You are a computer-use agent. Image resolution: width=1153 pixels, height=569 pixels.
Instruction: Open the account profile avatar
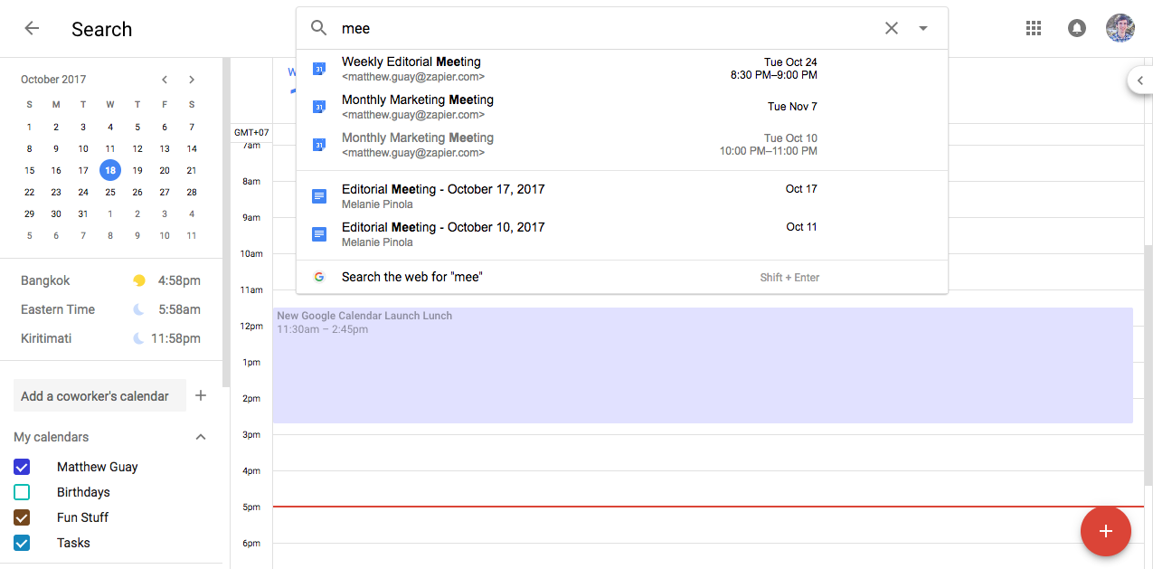click(1120, 28)
